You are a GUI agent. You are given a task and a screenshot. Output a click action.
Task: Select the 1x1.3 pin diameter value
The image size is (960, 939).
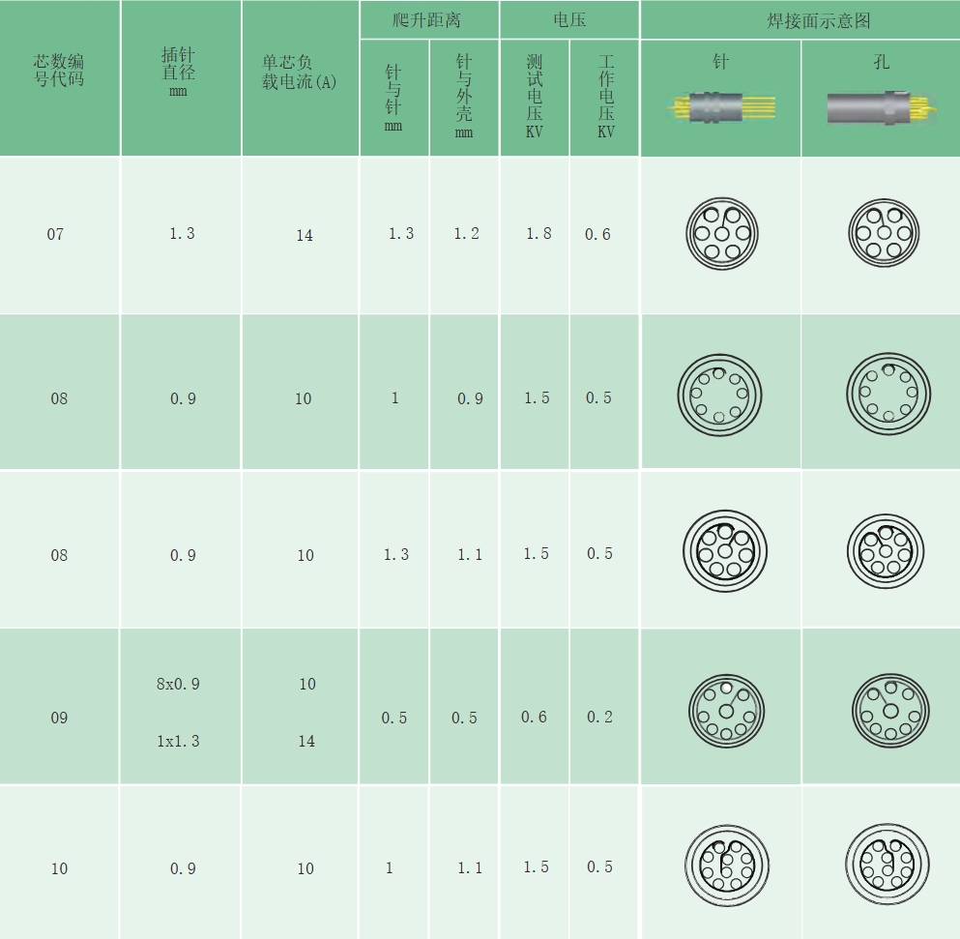pyautogui.click(x=178, y=741)
